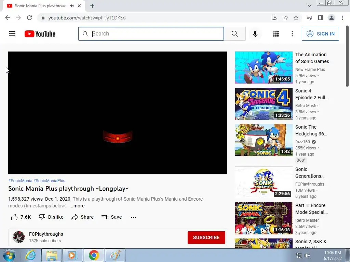The height and width of the screenshot is (262, 350).
Task: Select the Sonic Mania Plus tab
Action: pyautogui.click(x=40, y=6)
